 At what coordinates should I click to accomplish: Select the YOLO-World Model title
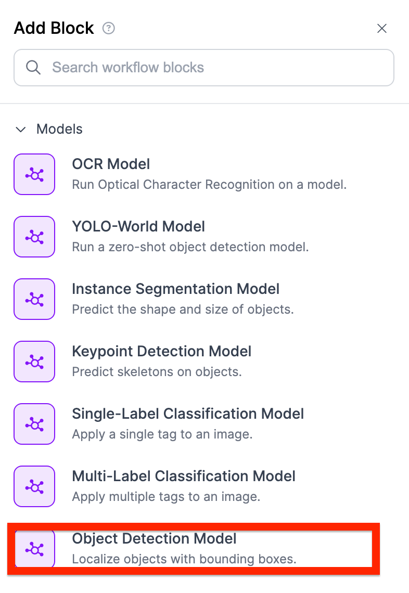(x=138, y=227)
